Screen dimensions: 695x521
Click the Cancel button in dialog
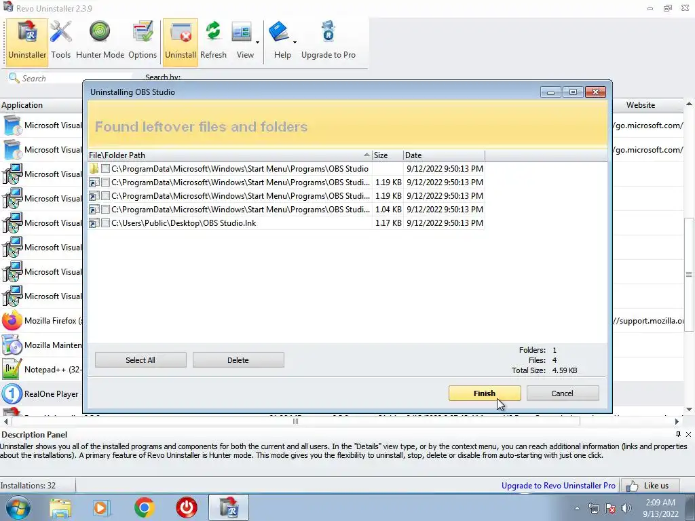coord(562,393)
